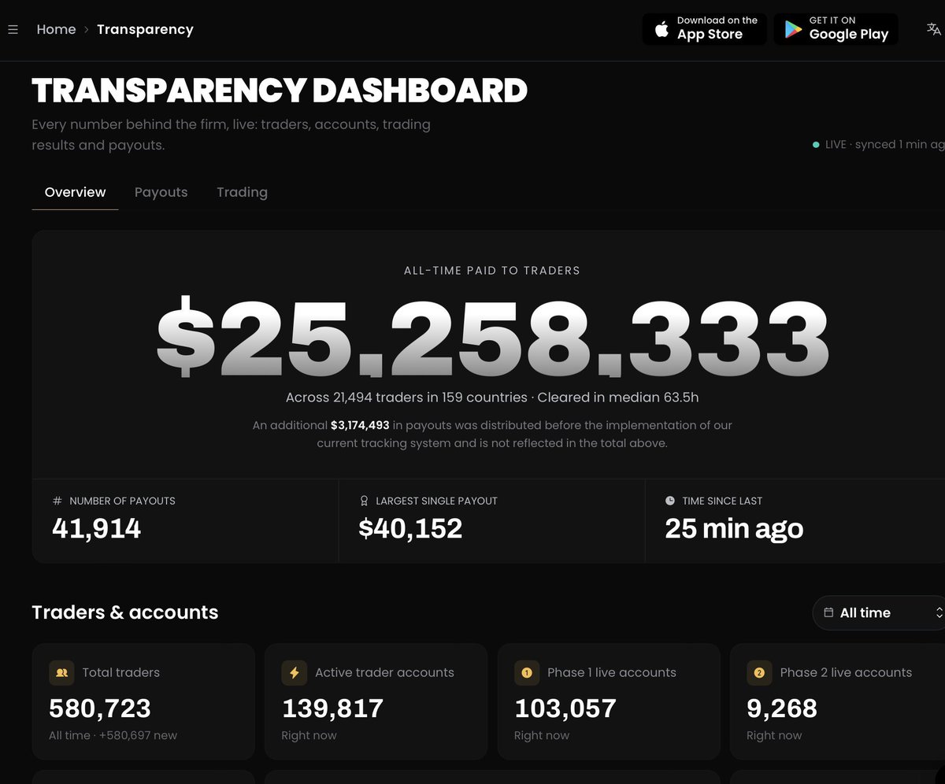Click the language translate icon
The width and height of the screenshot is (945, 784).
tap(933, 29)
